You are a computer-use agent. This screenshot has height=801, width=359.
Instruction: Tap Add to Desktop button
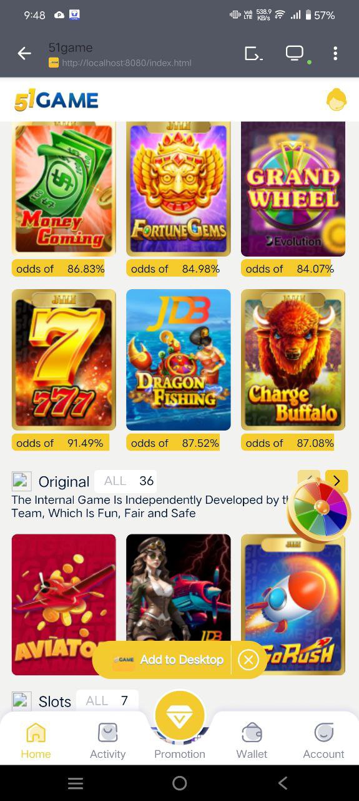click(x=168, y=660)
